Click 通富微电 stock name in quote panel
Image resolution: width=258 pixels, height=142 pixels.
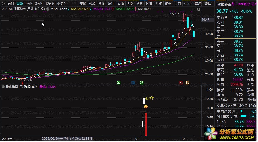pos(224,5)
